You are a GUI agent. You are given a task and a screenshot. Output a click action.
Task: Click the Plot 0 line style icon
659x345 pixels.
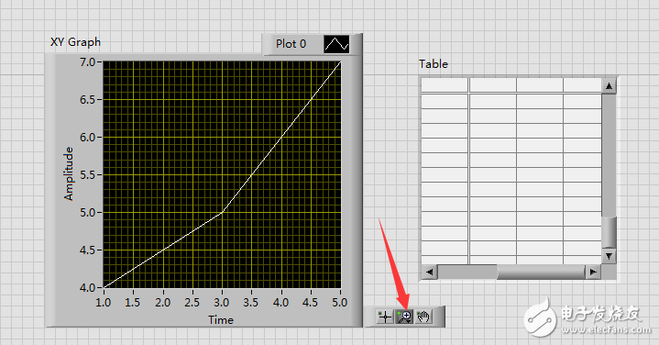pos(336,44)
